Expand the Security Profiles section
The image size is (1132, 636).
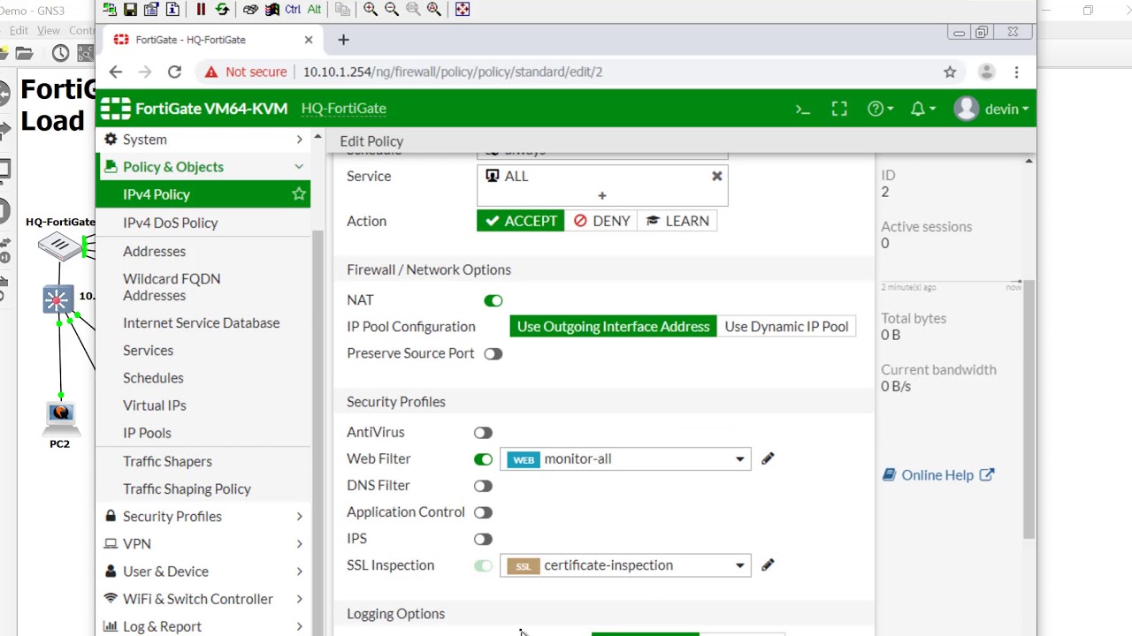click(x=203, y=516)
